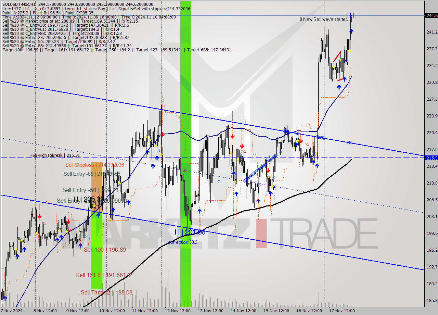Click the '9 Nov 12:00' time axis label
438x315 pixels.
pyautogui.click(x=78, y=311)
